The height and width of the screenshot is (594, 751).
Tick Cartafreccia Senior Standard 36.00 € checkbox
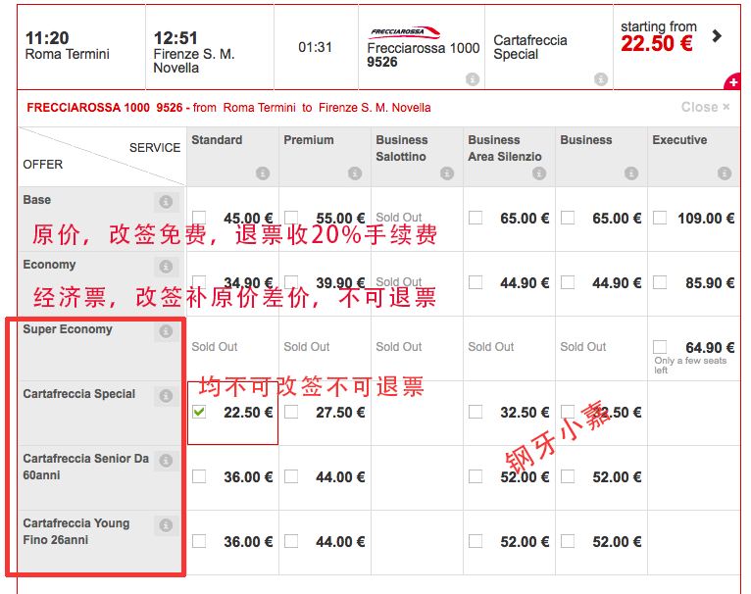click(200, 477)
